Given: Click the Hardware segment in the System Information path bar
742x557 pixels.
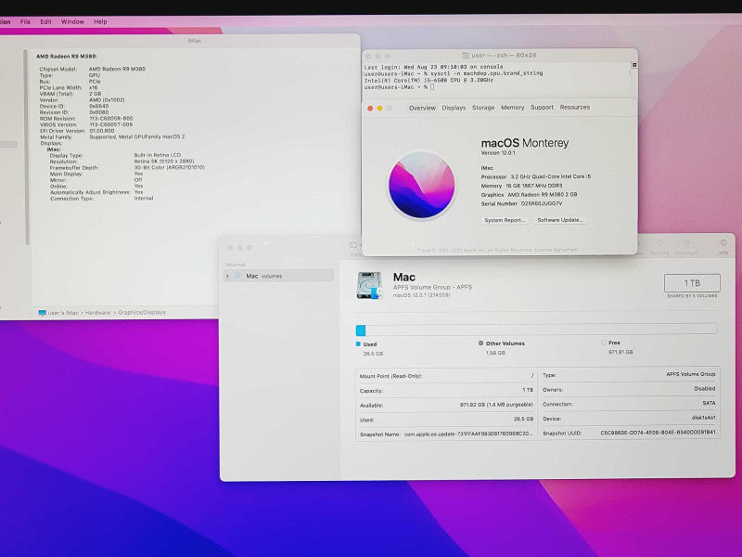Looking at the screenshot, I should pos(97,313).
